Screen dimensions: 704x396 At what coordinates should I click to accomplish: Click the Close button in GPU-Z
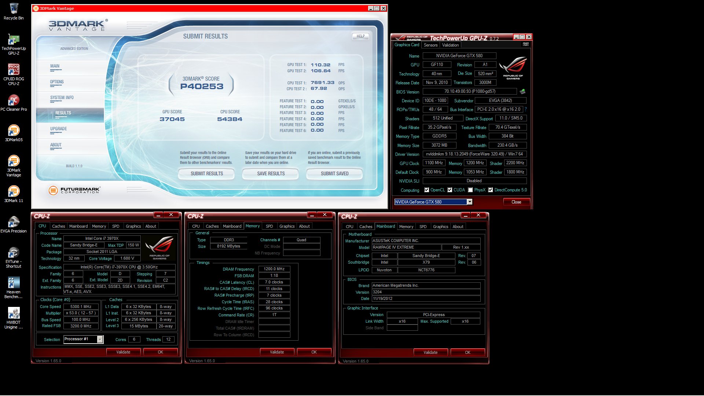point(516,202)
